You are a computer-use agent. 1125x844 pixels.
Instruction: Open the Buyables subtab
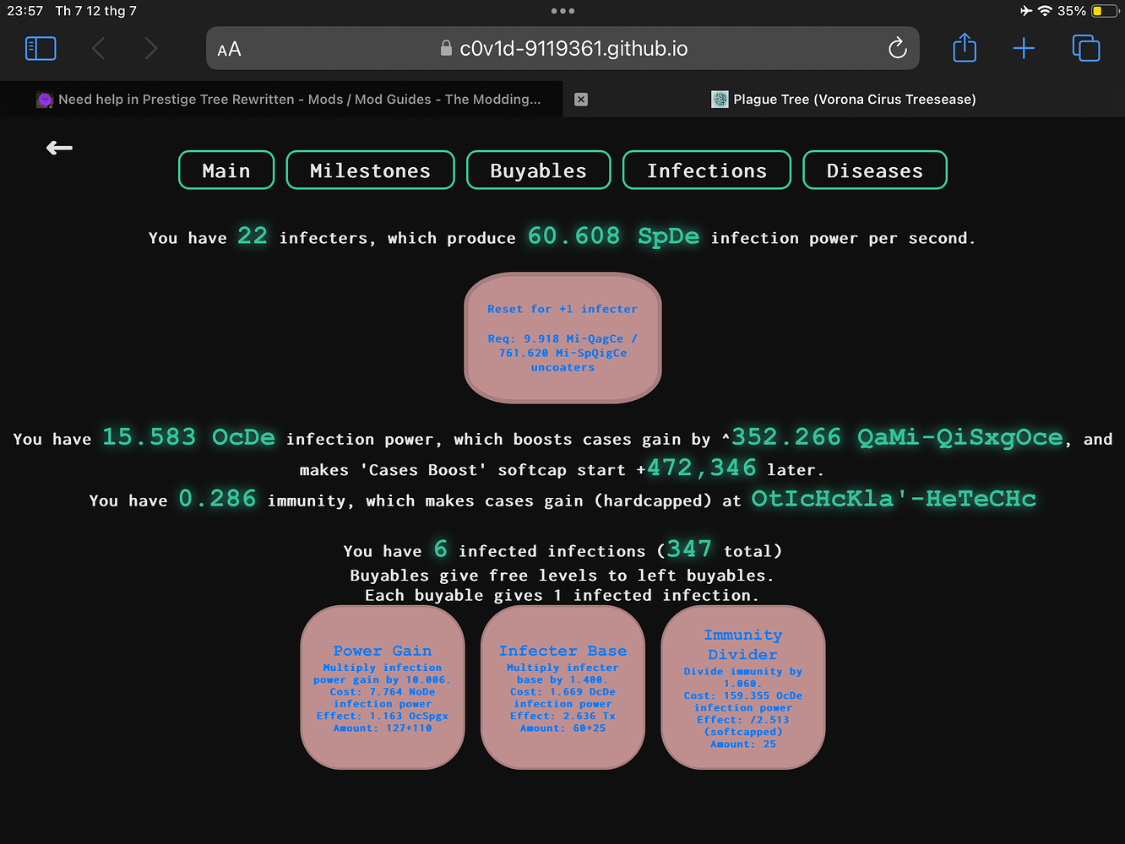(538, 170)
